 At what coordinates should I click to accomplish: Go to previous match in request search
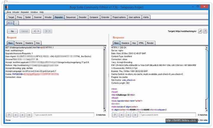pos(16,115)
